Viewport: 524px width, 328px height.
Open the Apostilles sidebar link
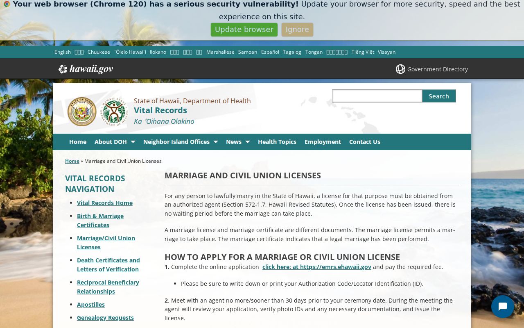[91, 305]
